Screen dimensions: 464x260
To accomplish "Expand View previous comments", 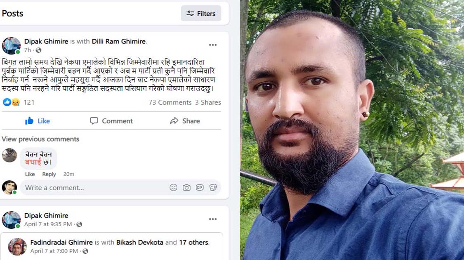I will [x=40, y=139].
